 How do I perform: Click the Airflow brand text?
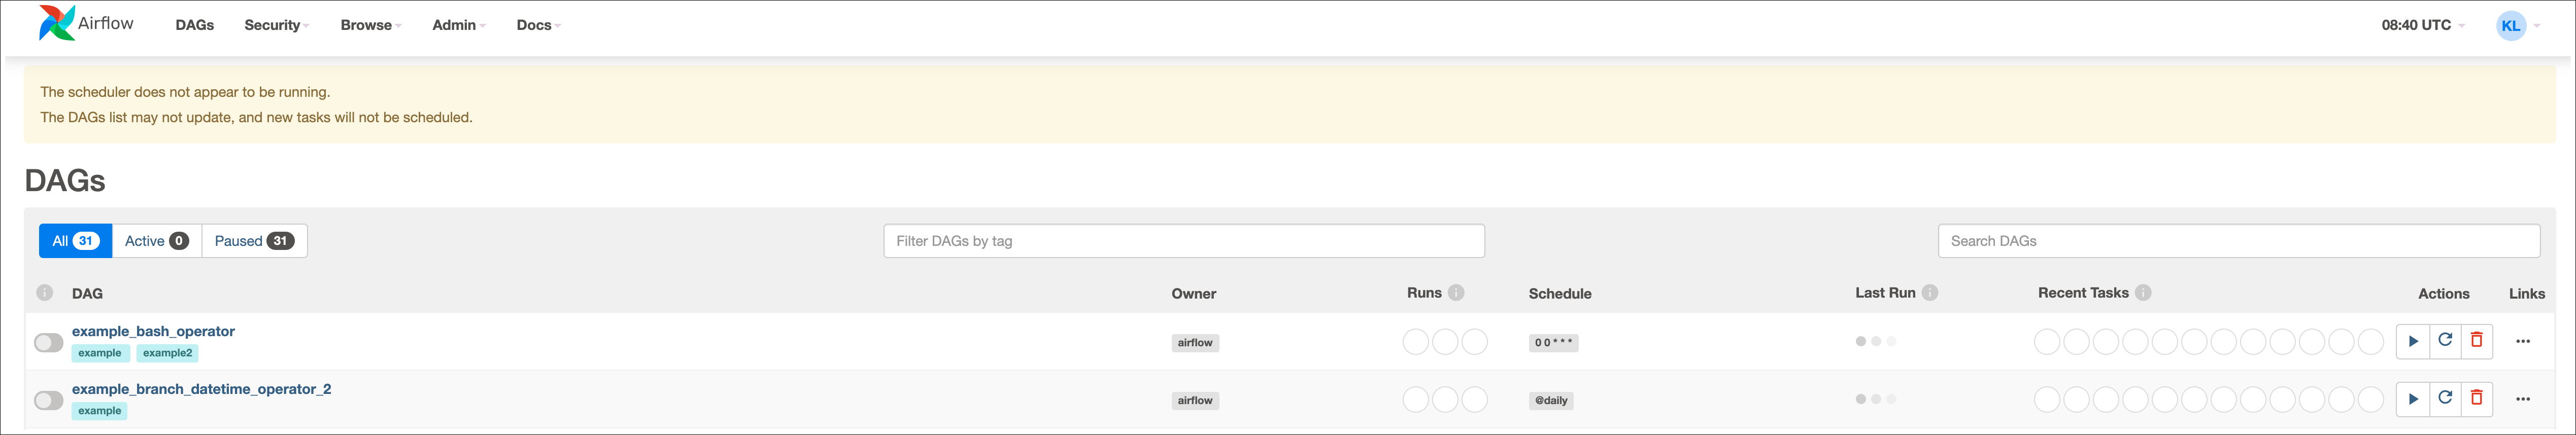[x=106, y=23]
